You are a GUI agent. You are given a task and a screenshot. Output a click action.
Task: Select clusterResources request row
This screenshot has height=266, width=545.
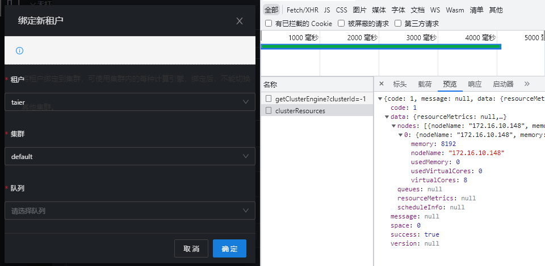coord(317,111)
